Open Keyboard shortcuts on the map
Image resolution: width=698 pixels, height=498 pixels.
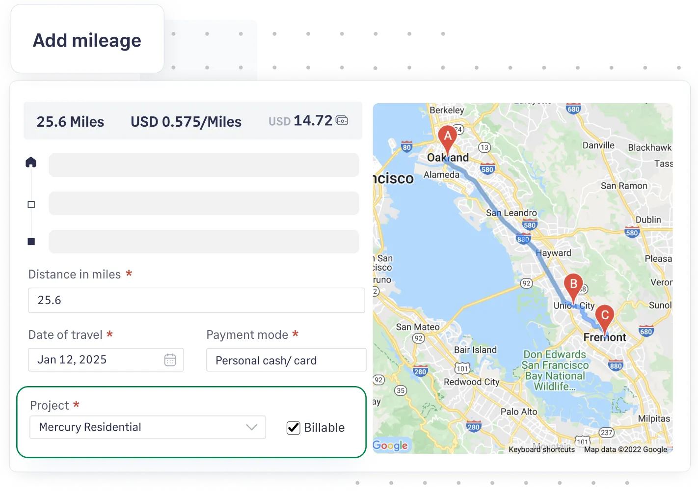pos(542,449)
